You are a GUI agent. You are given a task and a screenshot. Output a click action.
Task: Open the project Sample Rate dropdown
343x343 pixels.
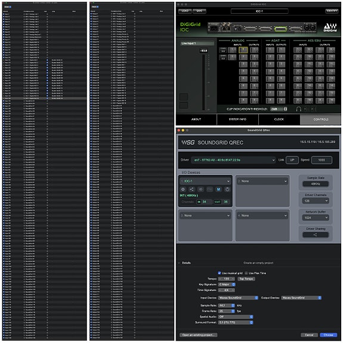[227, 305]
